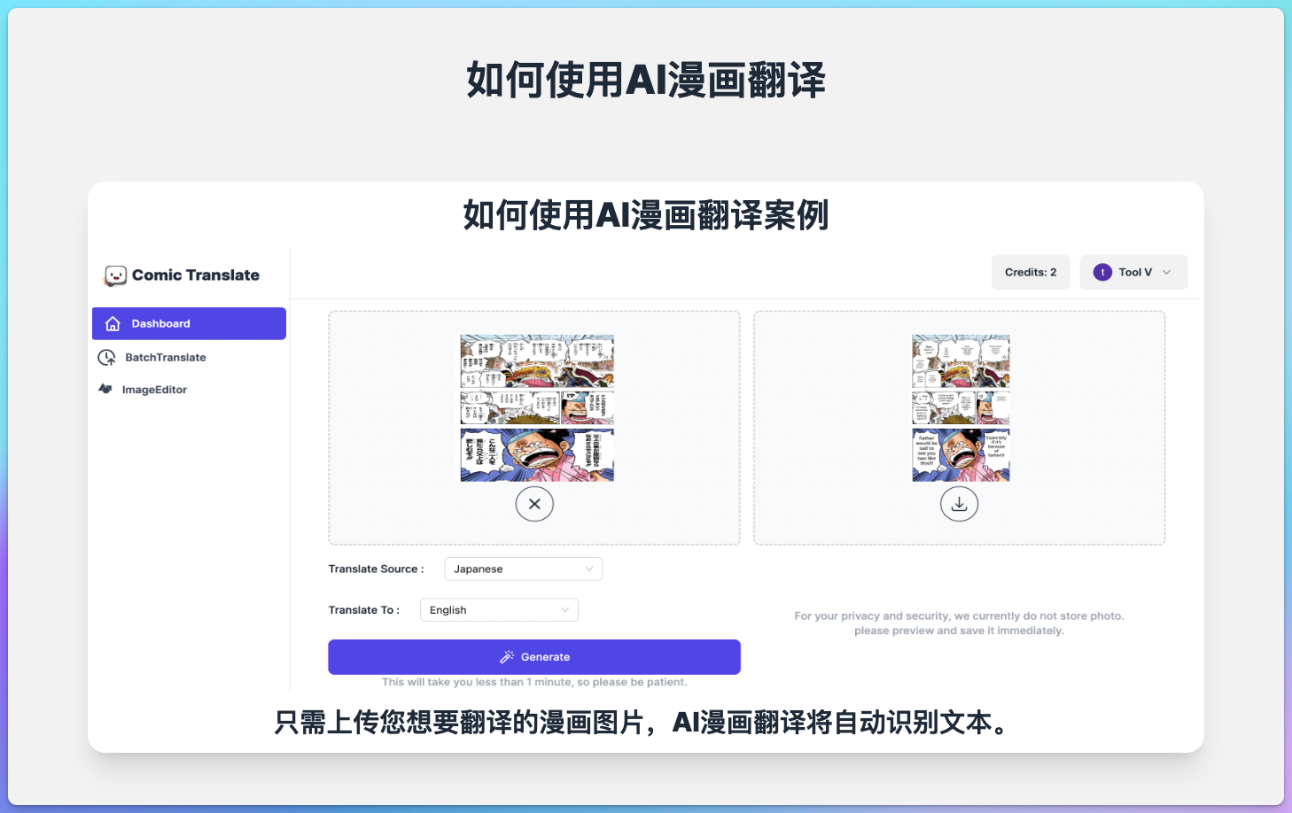Click 'This will take you less than 1 minute' note
Screen dimensions: 1292x813
(x=534, y=682)
